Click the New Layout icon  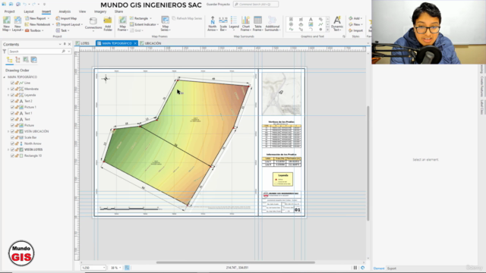[17, 24]
